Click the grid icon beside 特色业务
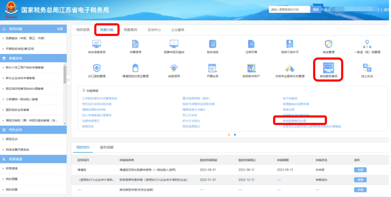Image resolution: width=391 pixels, height=197 pixels. [x=4, y=130]
